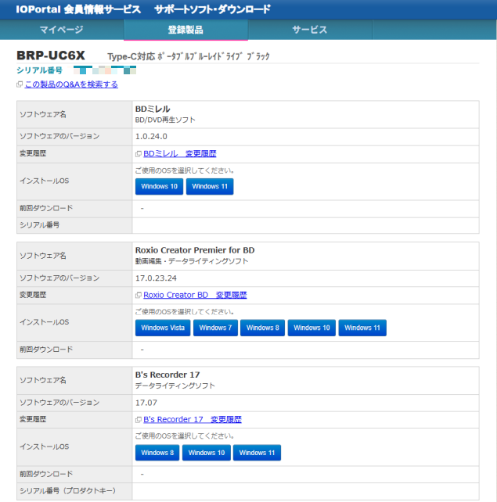This screenshot has height=502, width=497.
Task: Click version number 1.0.24.0
Action: [151, 136]
